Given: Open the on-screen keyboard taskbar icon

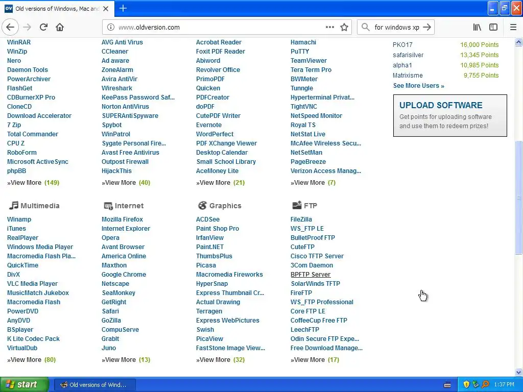Looking at the screenshot, I should (x=447, y=385).
